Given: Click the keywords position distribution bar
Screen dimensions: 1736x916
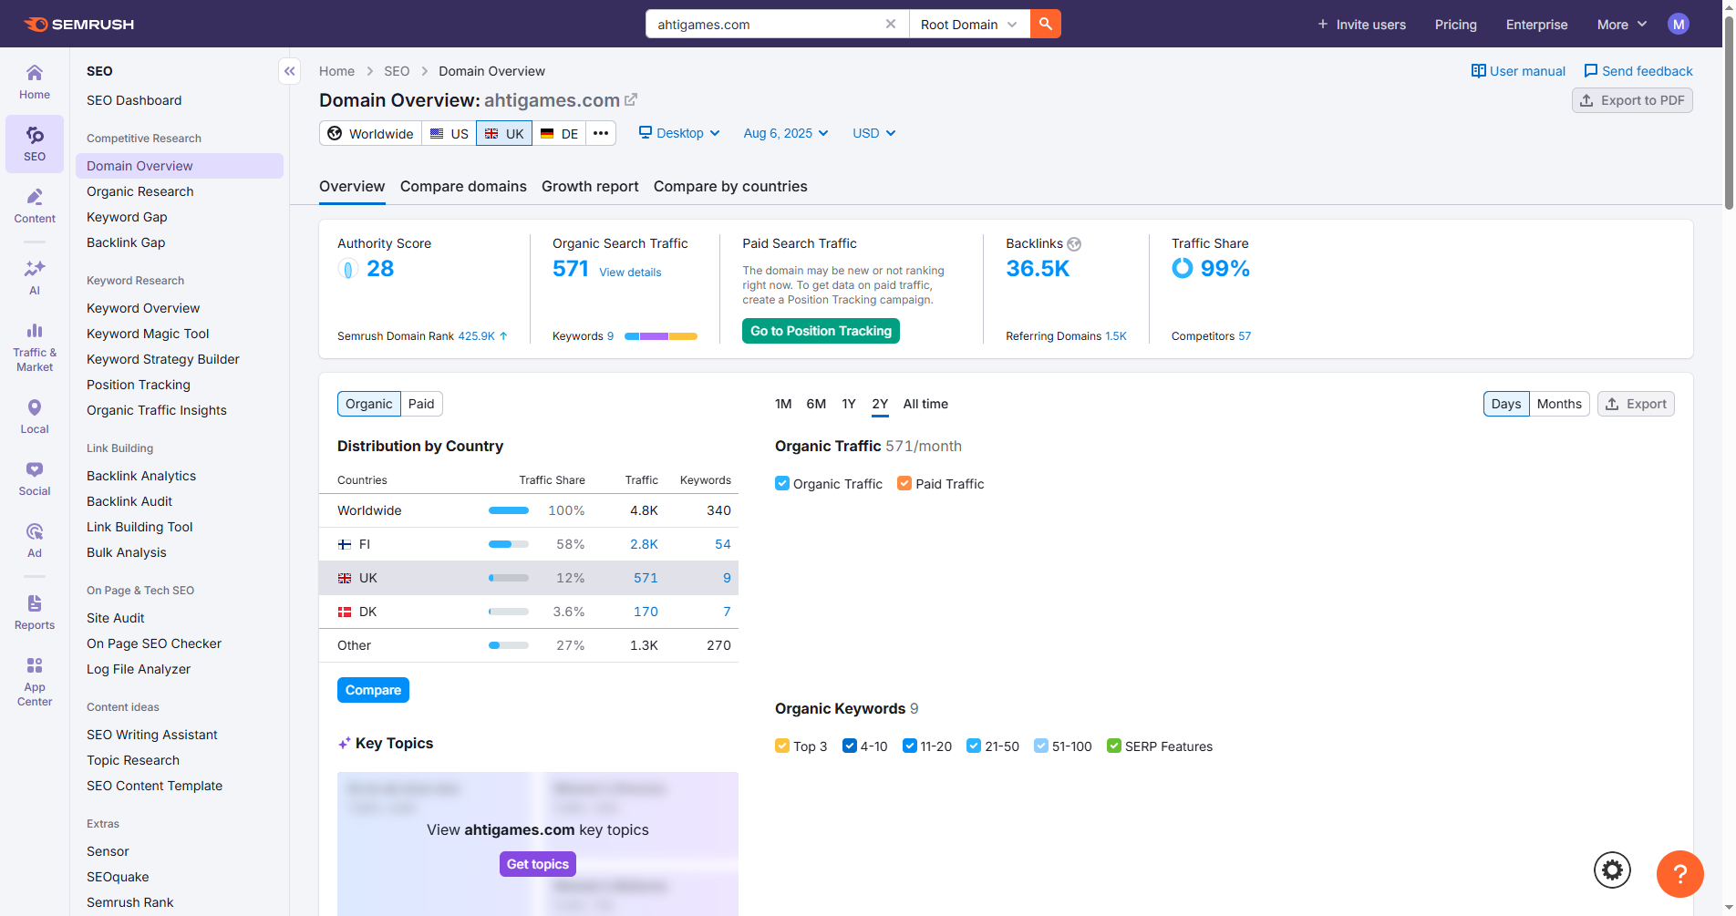Looking at the screenshot, I should (661, 336).
